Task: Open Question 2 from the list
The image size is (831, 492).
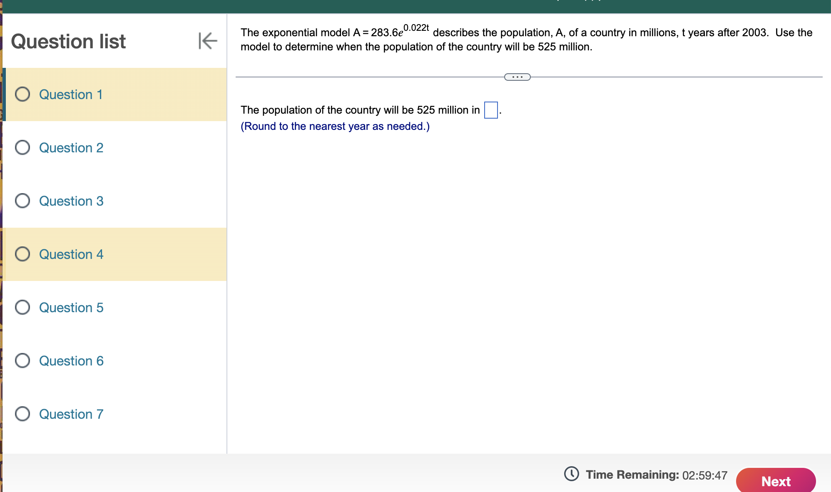Action: 71,148
